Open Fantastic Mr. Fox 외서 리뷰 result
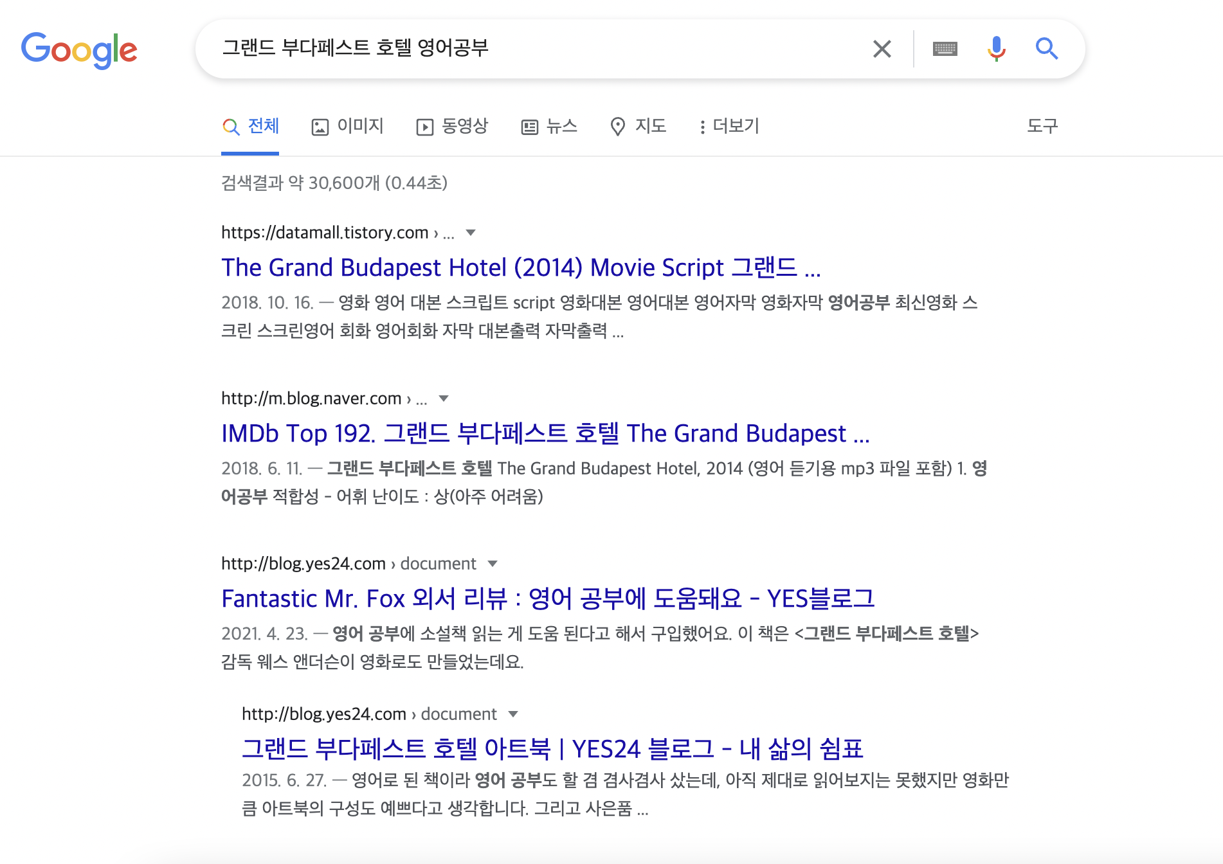 point(548,598)
